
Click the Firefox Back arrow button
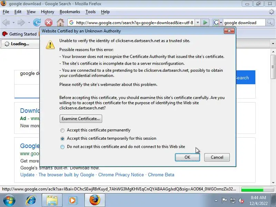6,22
